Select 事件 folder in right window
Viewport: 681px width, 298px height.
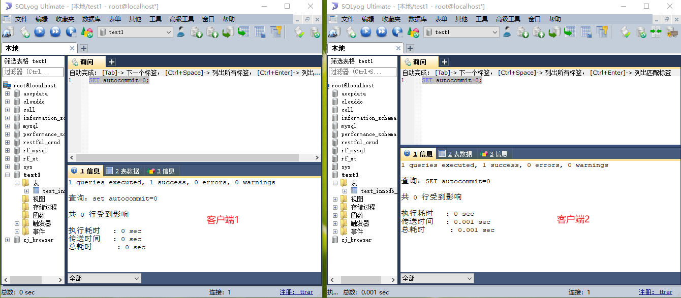click(357, 231)
